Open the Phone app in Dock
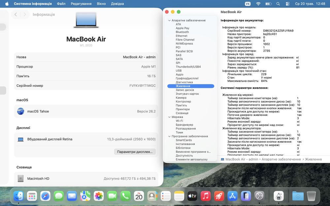This screenshot has width=330, height=206. coord(125,196)
